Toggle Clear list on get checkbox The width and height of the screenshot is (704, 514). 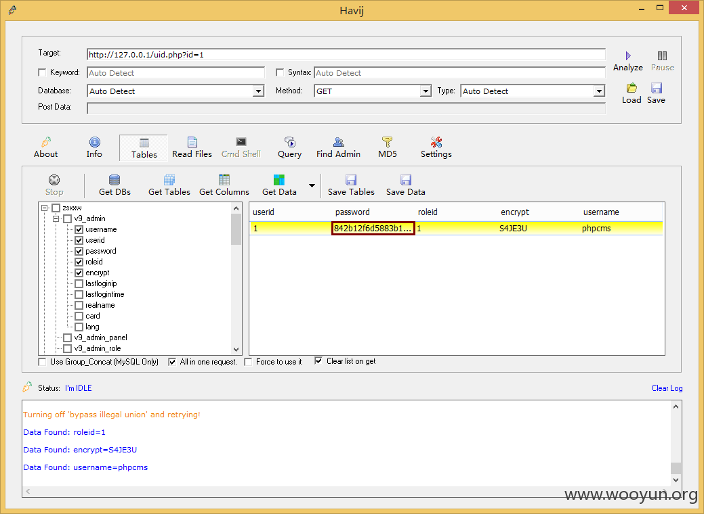(318, 360)
